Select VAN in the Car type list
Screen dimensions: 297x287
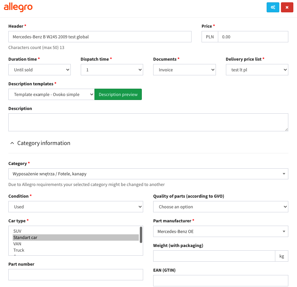pyautogui.click(x=17, y=244)
